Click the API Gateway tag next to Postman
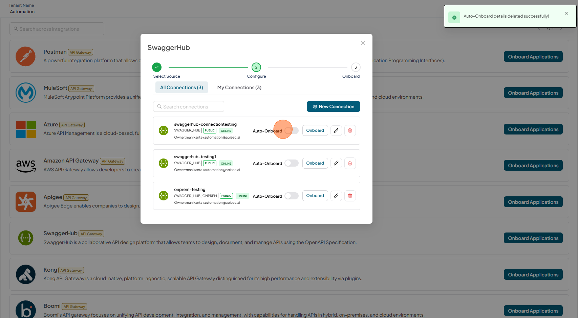Screen dimensions: 578x318 tap(81, 52)
